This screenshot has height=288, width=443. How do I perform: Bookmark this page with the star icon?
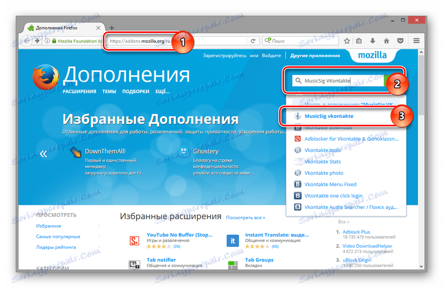(348, 41)
